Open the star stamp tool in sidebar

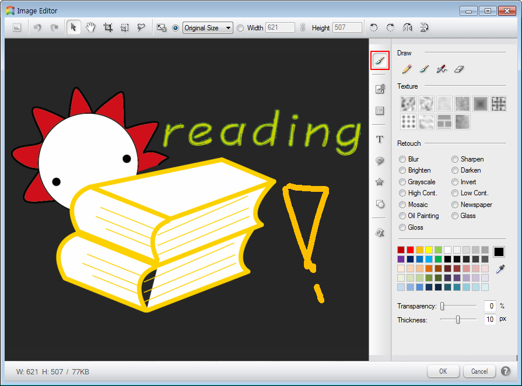tap(380, 183)
